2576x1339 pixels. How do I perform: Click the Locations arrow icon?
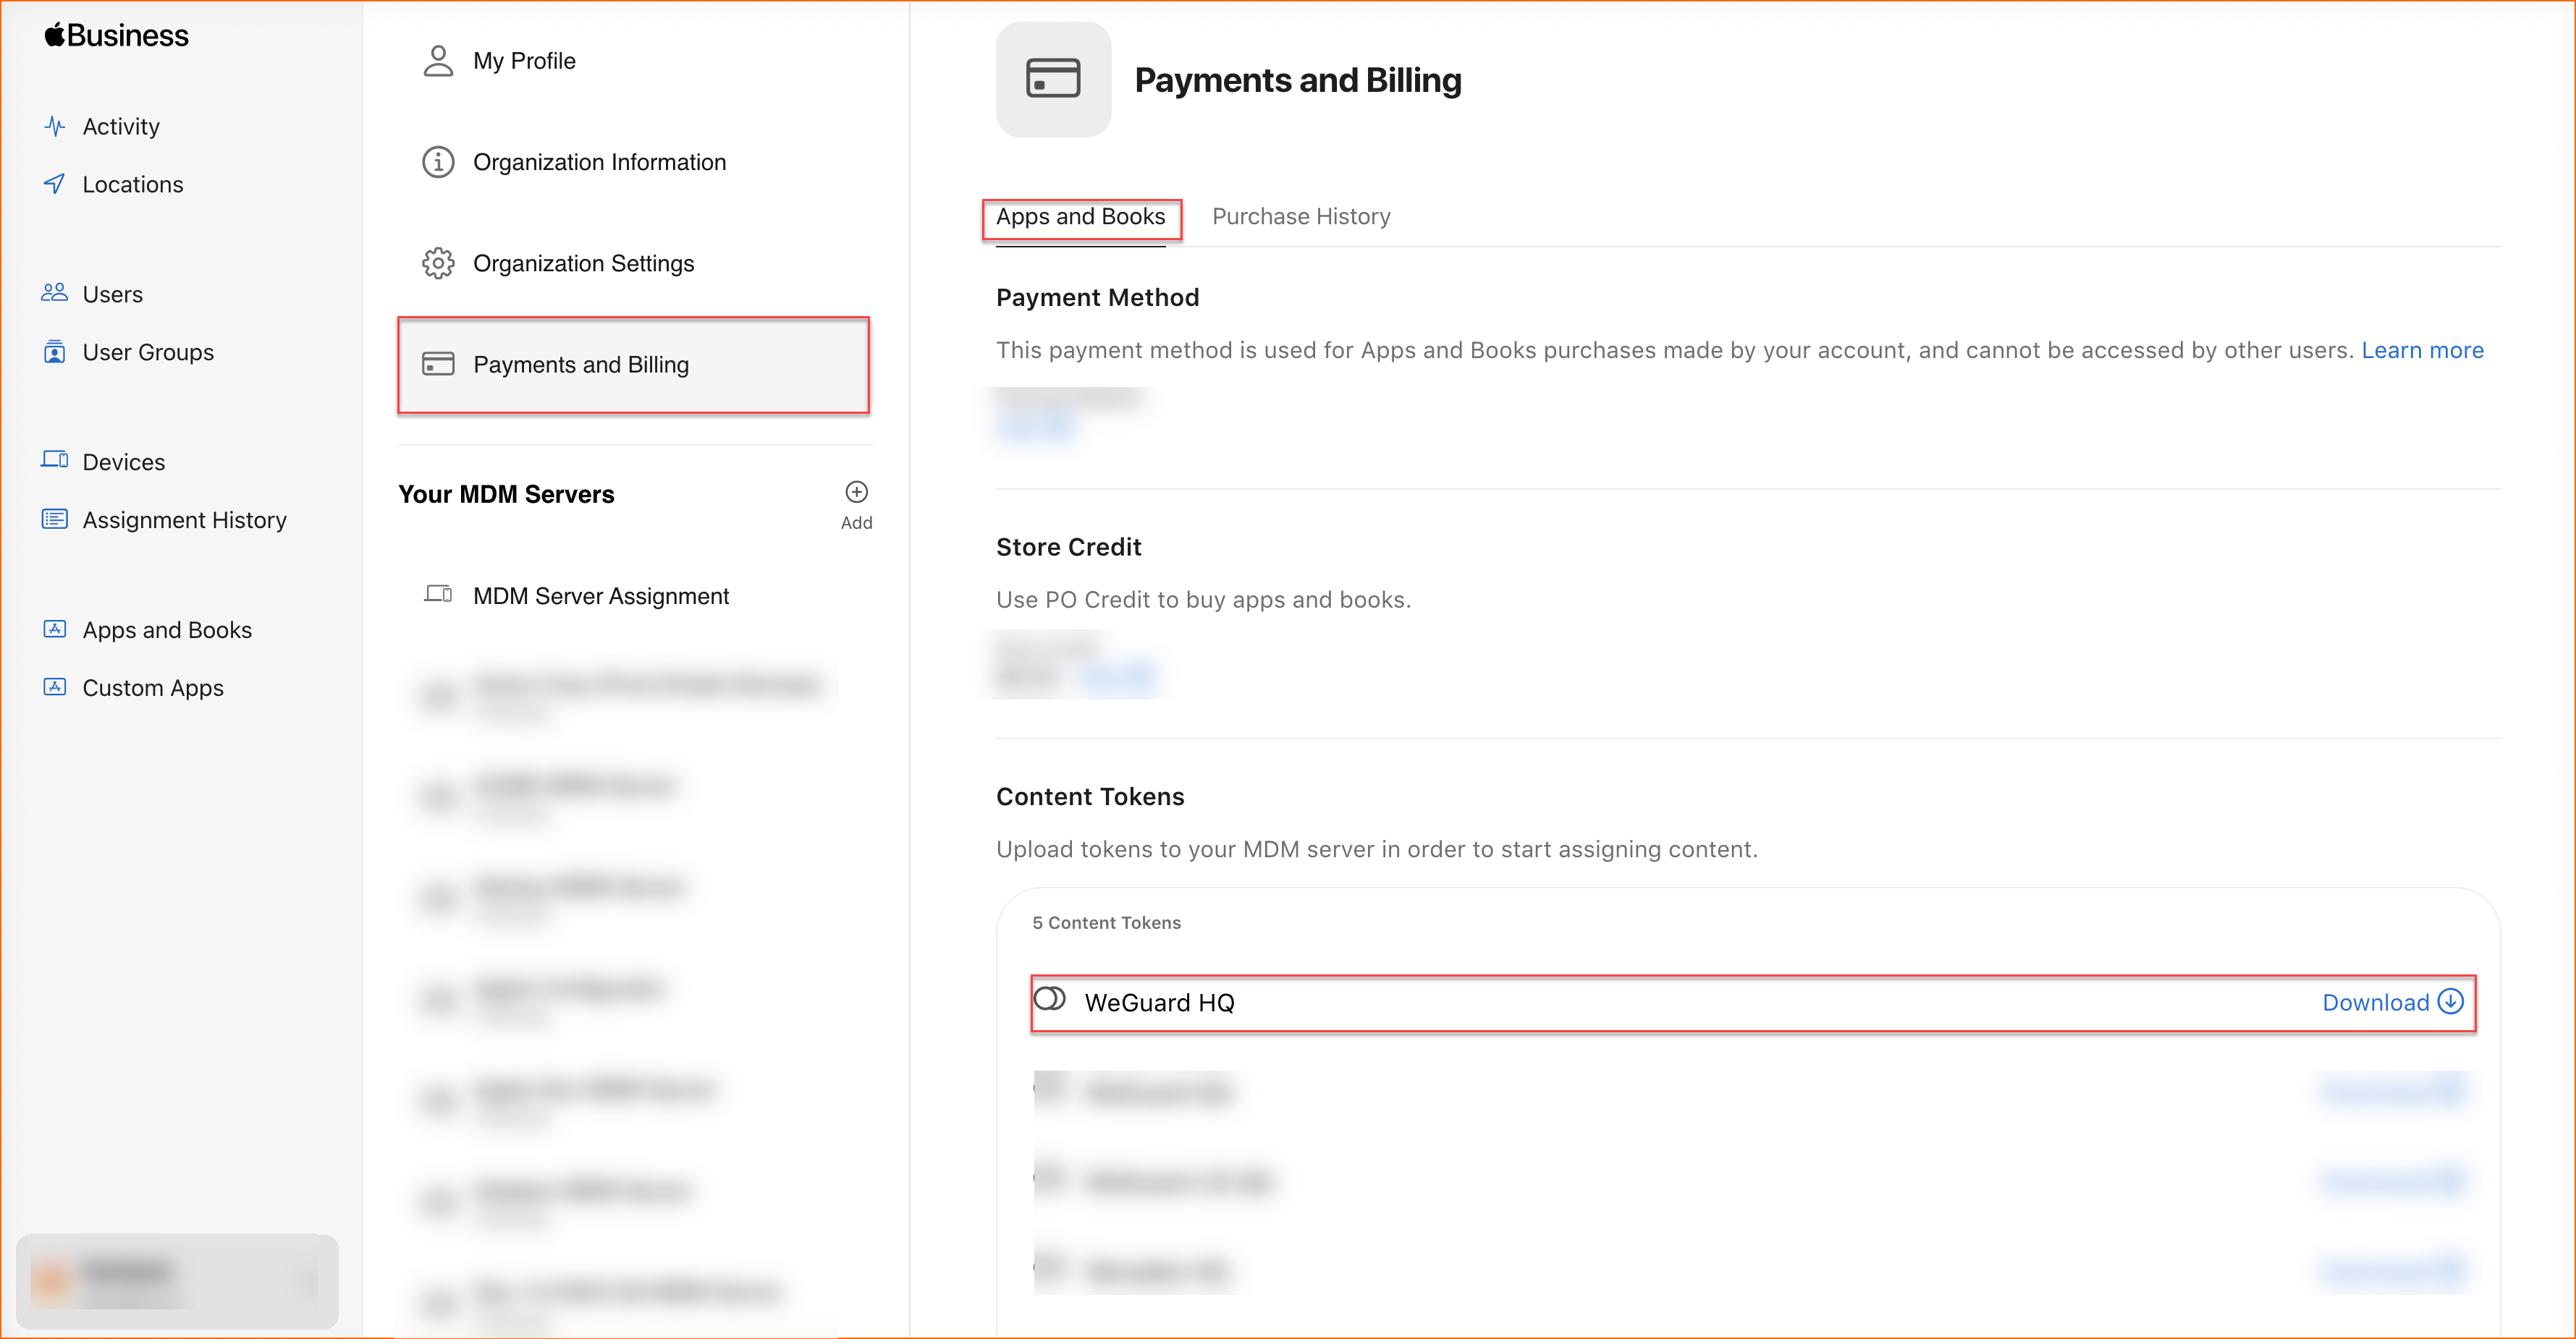55,184
